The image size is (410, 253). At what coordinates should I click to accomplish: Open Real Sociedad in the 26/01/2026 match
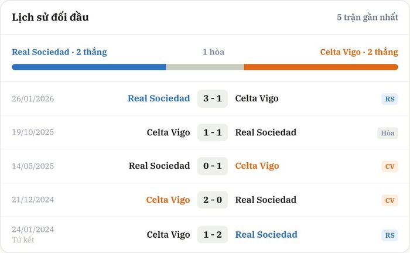(x=159, y=98)
